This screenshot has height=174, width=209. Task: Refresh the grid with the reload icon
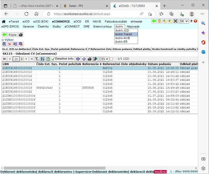(48, 59)
